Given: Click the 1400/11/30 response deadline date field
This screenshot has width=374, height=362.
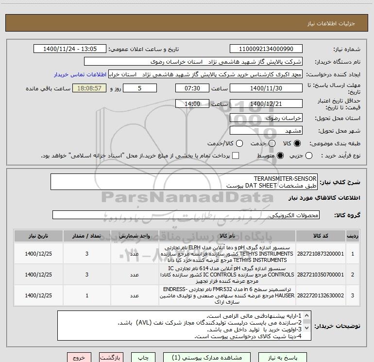Looking at the screenshot, I should coord(266,88).
